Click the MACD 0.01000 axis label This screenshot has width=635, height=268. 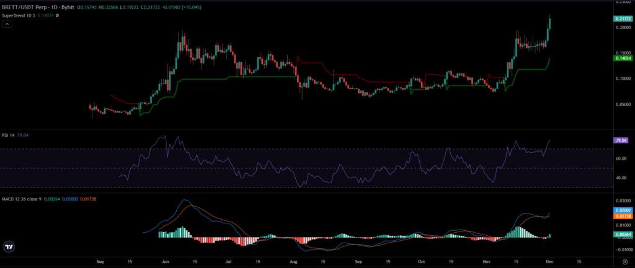click(x=623, y=225)
